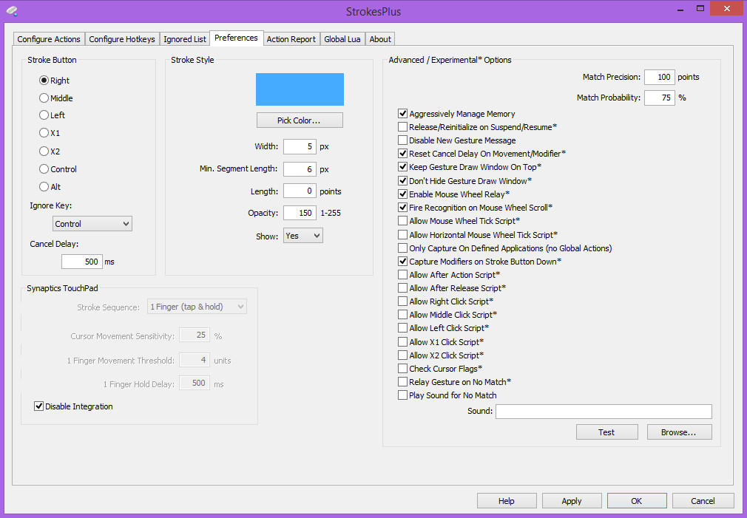Choose Left as the stroke button
The image size is (747, 518).
44,115
